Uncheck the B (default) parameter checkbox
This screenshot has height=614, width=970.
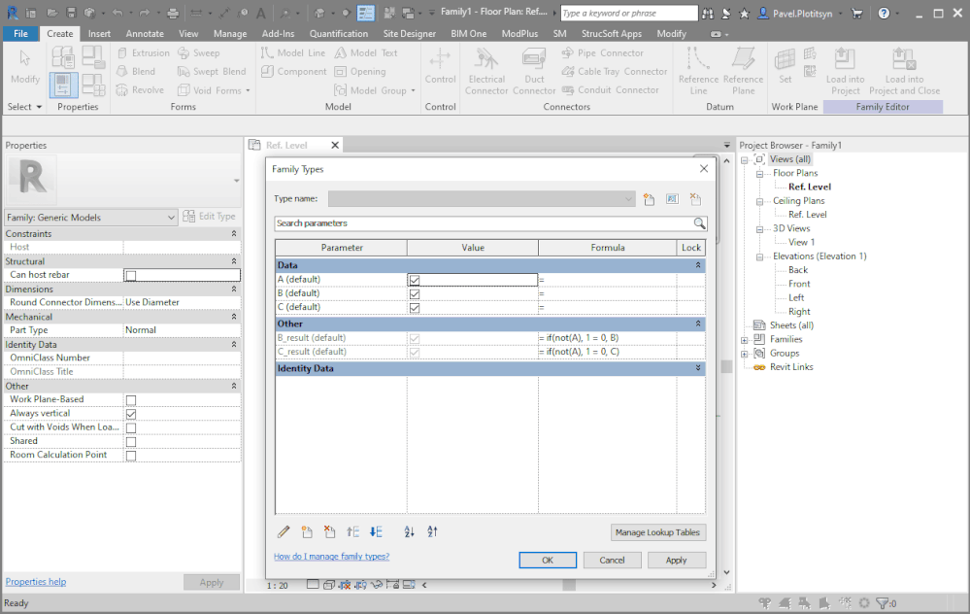(415, 294)
